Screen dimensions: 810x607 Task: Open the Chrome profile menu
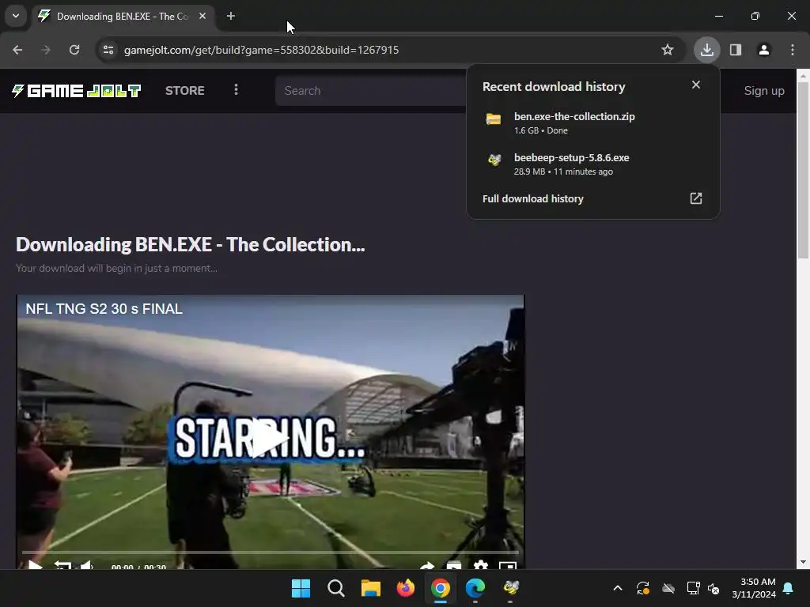coord(764,50)
